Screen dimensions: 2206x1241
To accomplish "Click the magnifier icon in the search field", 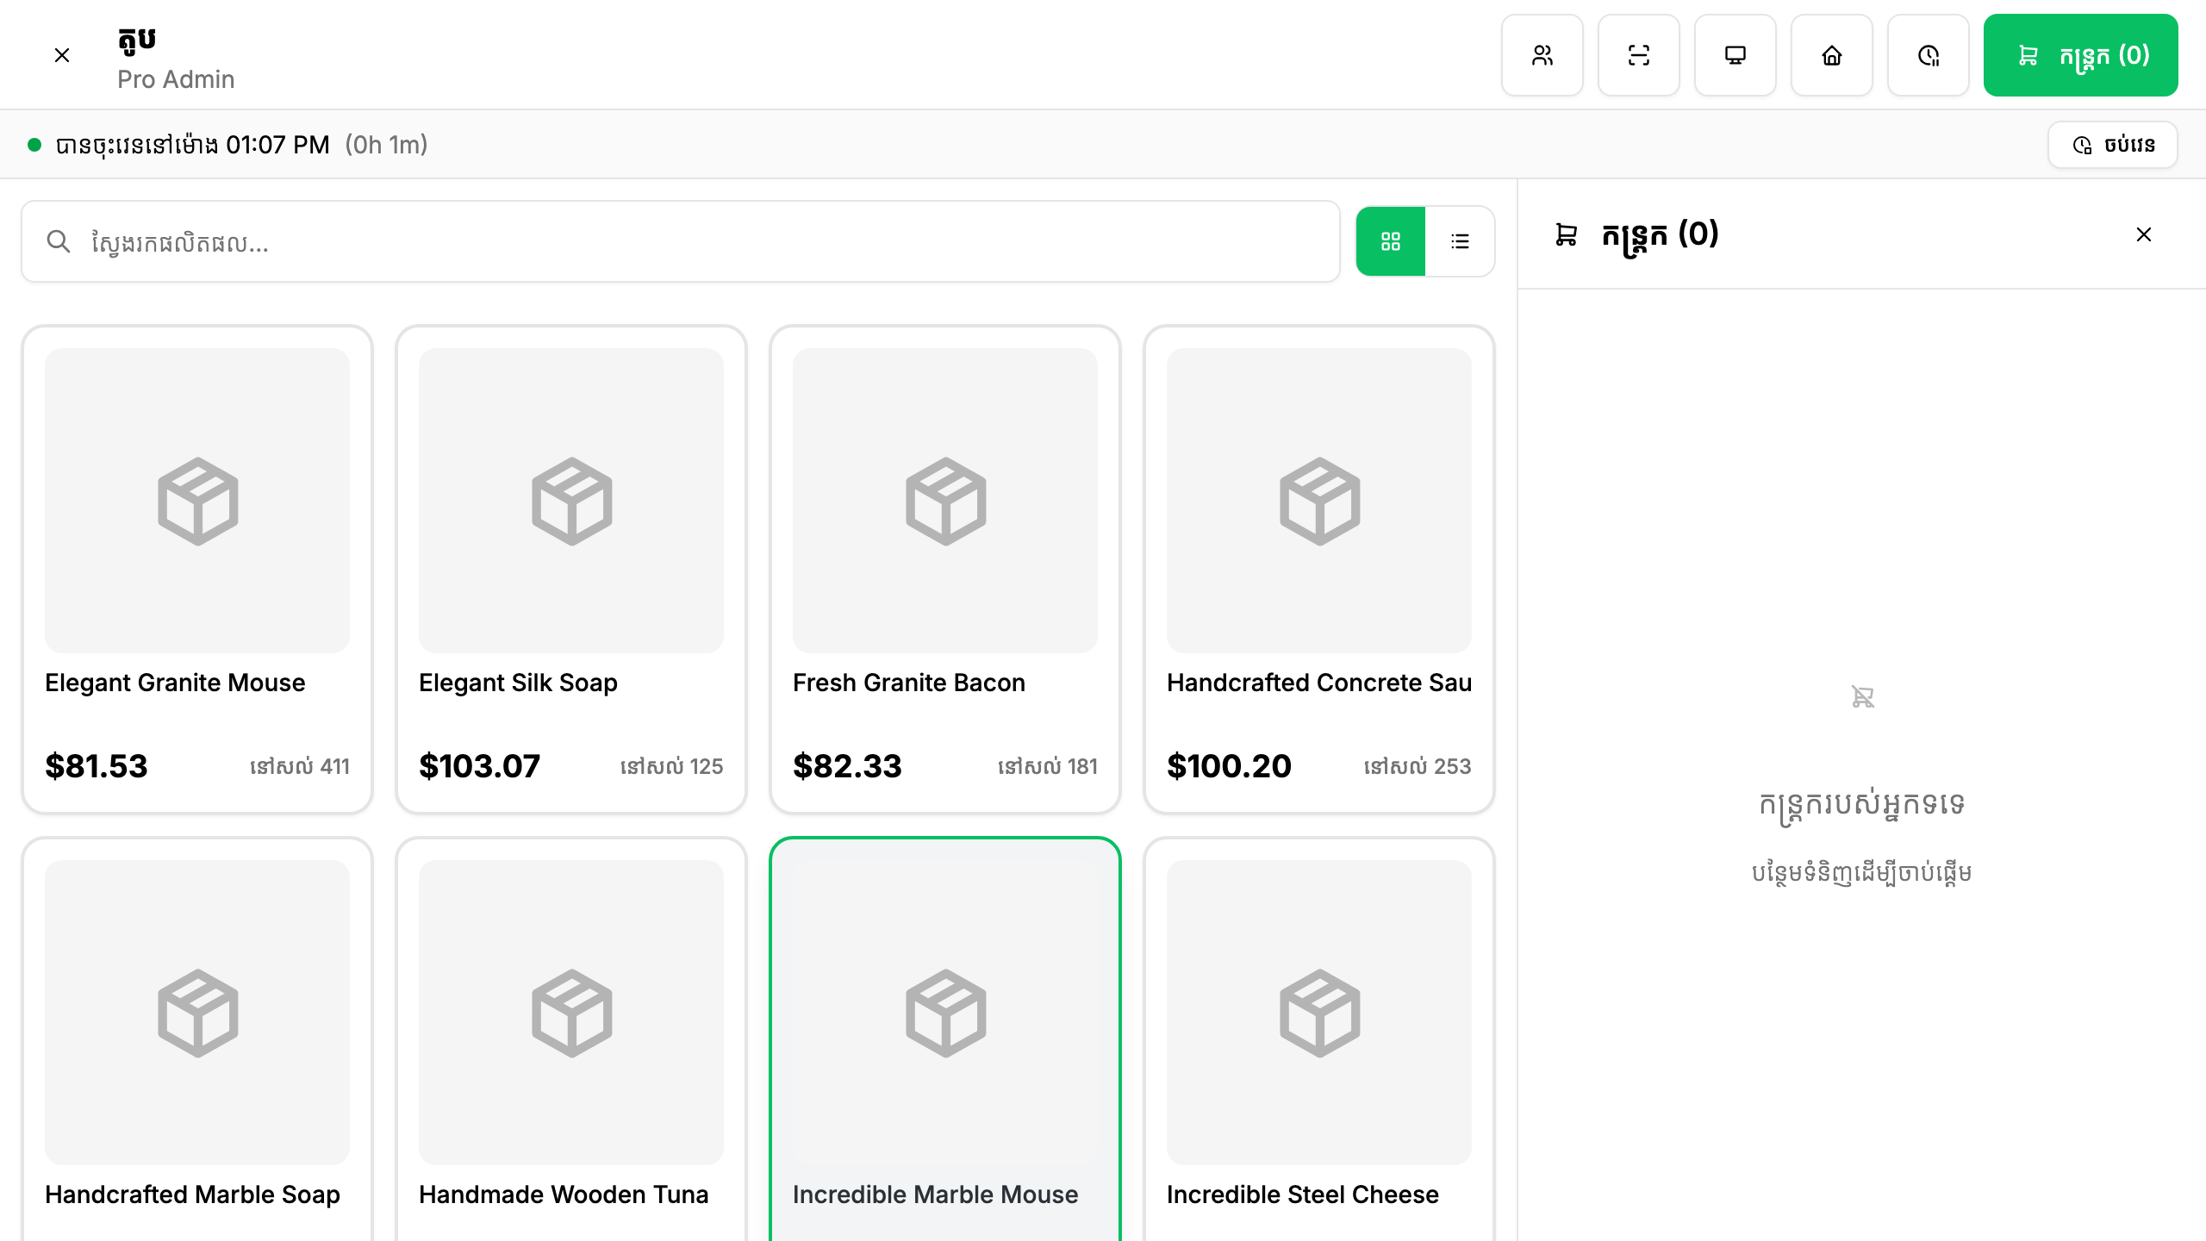I will pos(59,241).
